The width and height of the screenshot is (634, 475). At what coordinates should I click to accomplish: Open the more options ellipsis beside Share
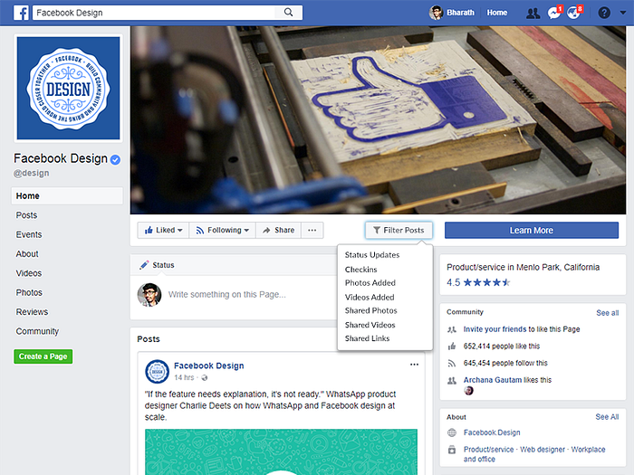click(x=312, y=230)
